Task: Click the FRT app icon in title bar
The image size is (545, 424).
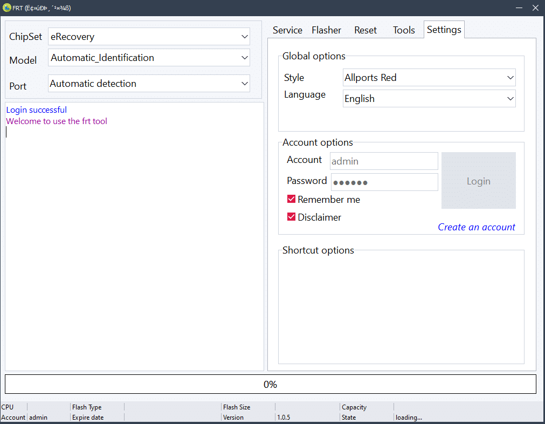Action: (6, 8)
